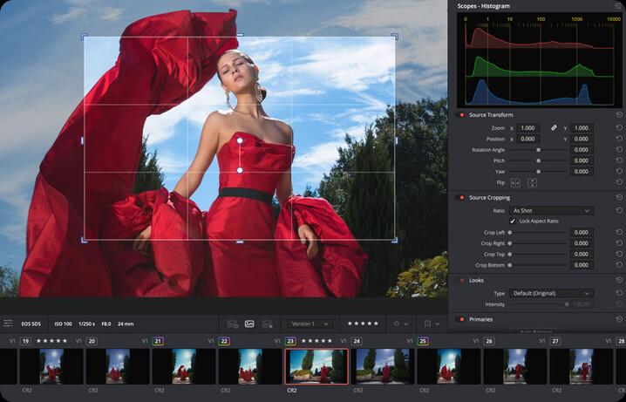
Task: Reset the Rotation Angle value
Action: coord(619,149)
